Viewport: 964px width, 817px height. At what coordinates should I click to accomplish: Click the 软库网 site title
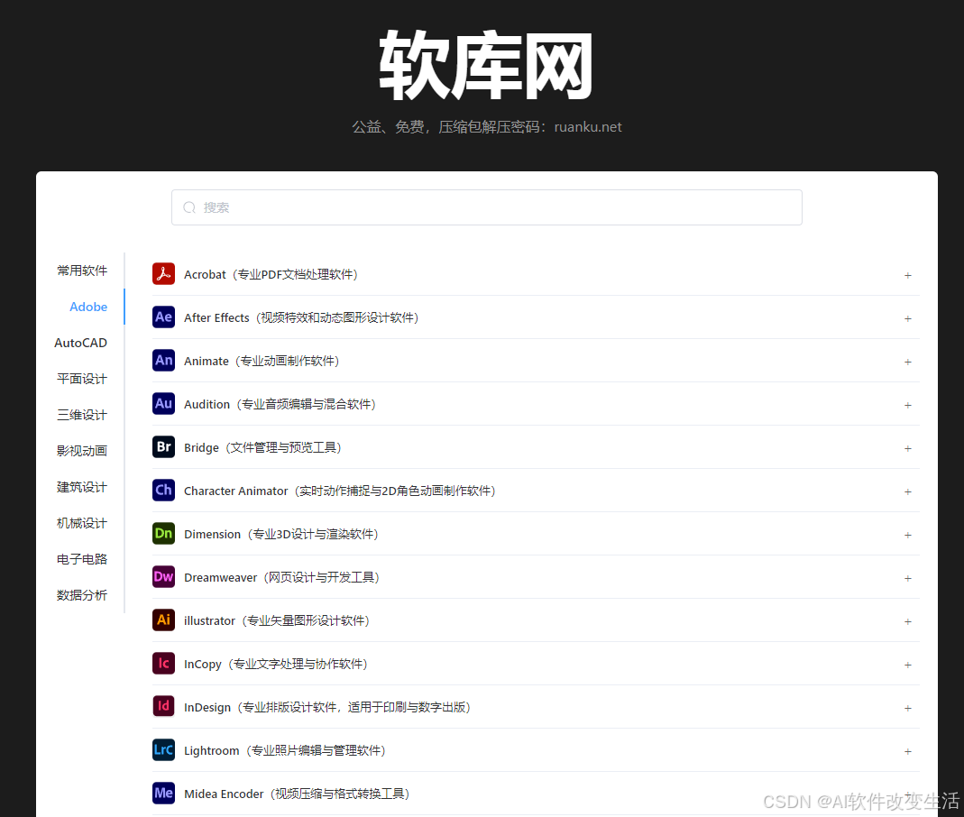(486, 66)
